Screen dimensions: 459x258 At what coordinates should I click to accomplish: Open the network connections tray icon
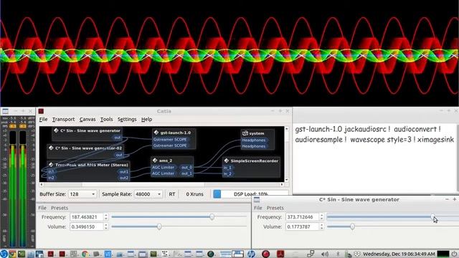coord(311,254)
